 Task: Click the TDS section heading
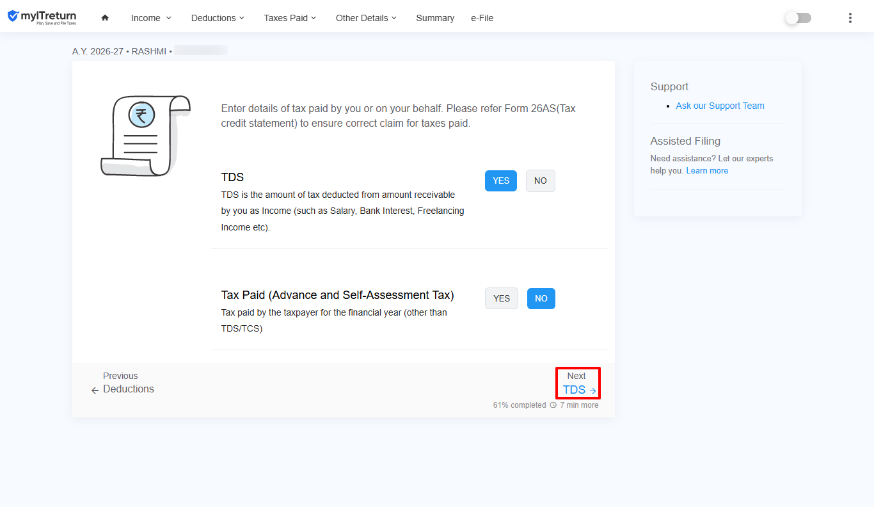tap(232, 177)
